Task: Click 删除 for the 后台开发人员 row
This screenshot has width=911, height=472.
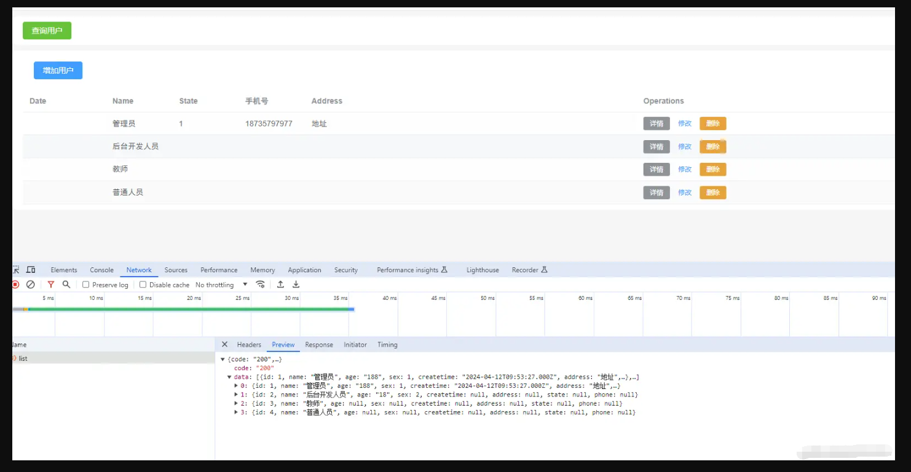Action: [x=713, y=147]
